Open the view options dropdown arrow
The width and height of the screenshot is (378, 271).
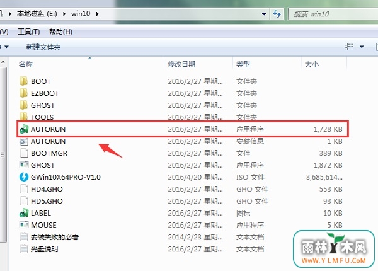point(362,47)
